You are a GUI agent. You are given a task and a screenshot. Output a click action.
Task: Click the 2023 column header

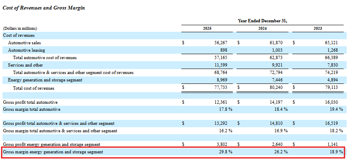click(318, 29)
